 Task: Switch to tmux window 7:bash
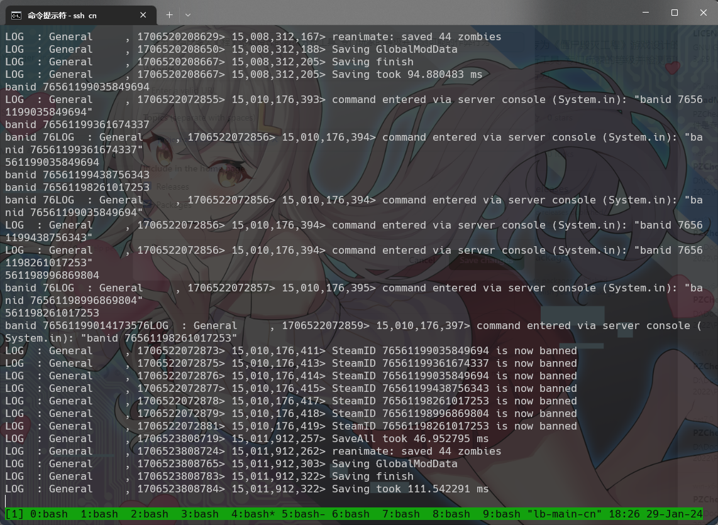(x=401, y=514)
